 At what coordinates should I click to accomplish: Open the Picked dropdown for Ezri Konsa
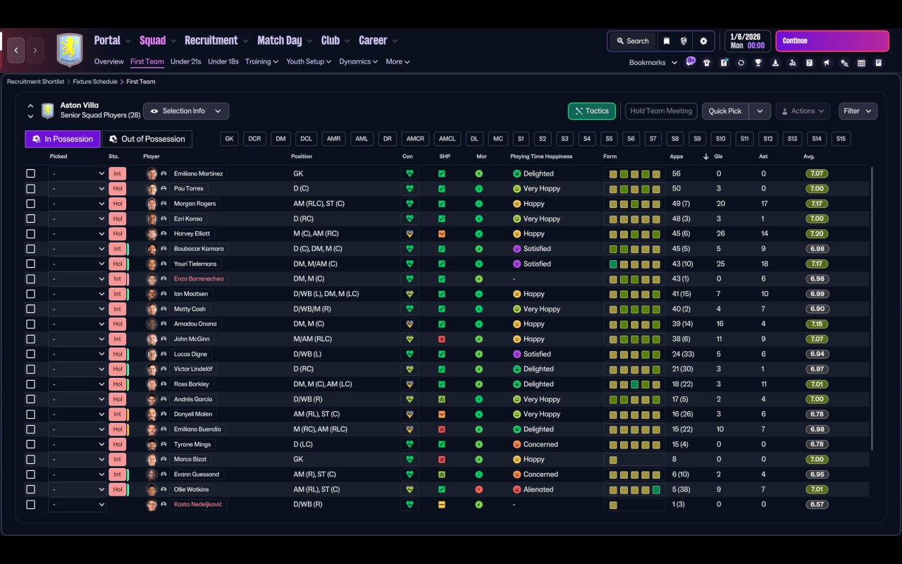click(x=78, y=219)
